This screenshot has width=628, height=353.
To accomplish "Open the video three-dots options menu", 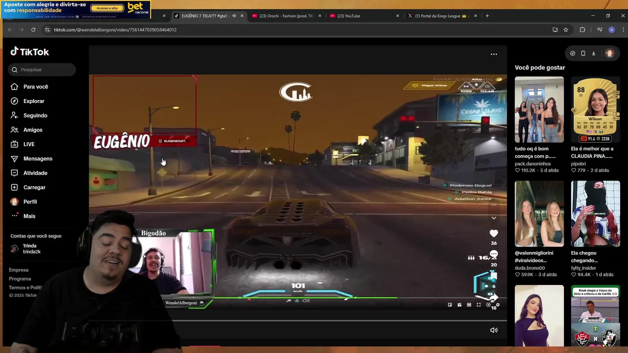I will tap(494, 54).
